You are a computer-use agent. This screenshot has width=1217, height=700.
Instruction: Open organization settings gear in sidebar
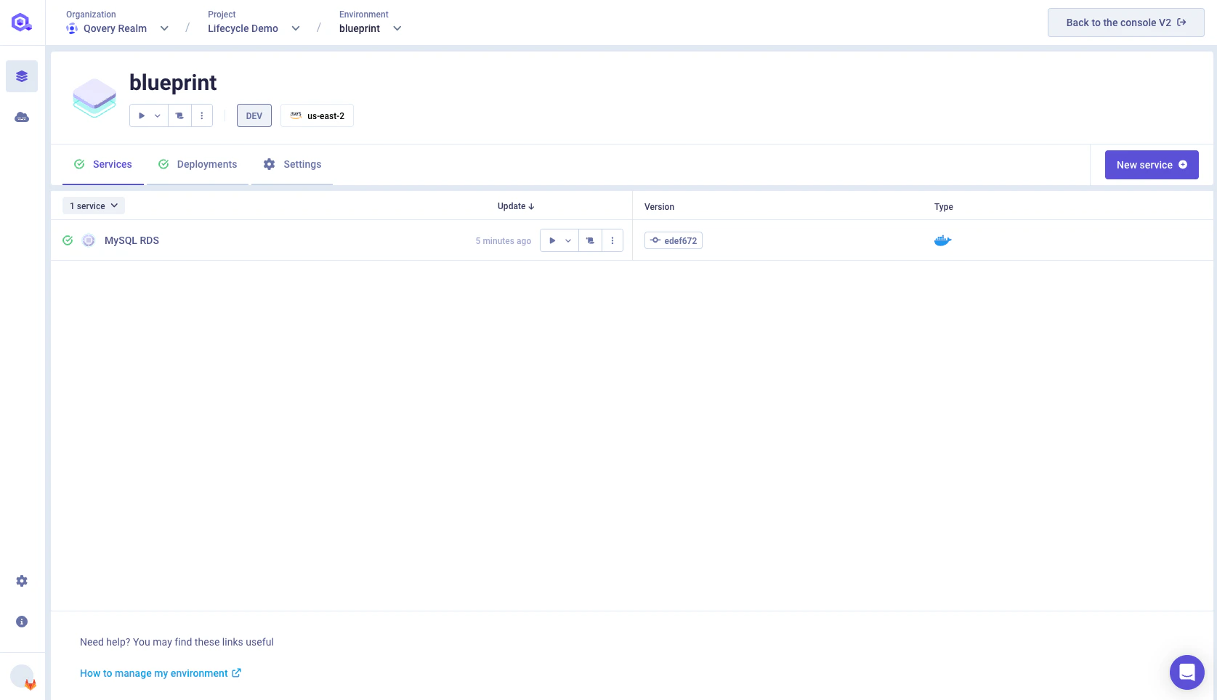point(22,581)
